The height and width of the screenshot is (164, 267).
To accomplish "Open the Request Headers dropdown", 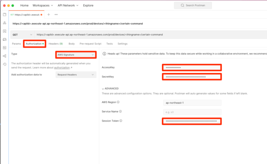I will tap(76, 75).
